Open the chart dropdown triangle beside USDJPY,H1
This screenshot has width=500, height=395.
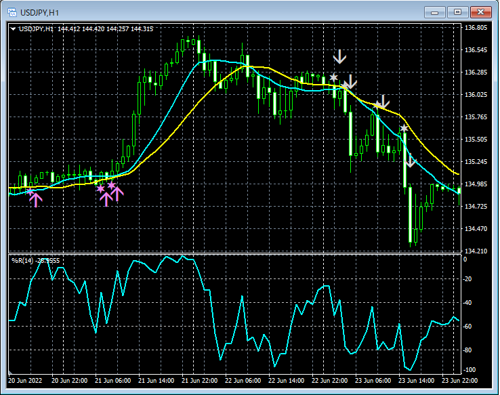coord(13,29)
